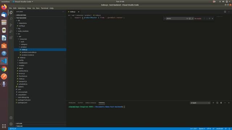Image resolution: width=232 pixels, height=130 pixels.
Task: Go to next match in find widget
Action: (x=207, y=18)
